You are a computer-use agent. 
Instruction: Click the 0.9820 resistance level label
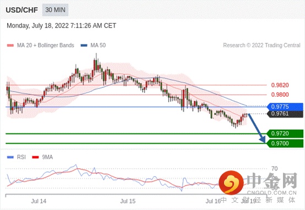pyautogui.click(x=280, y=85)
